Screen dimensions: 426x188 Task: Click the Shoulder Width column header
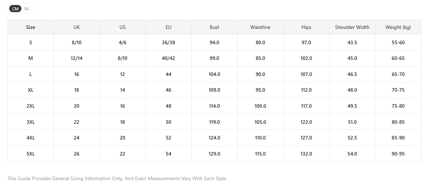pos(352,27)
